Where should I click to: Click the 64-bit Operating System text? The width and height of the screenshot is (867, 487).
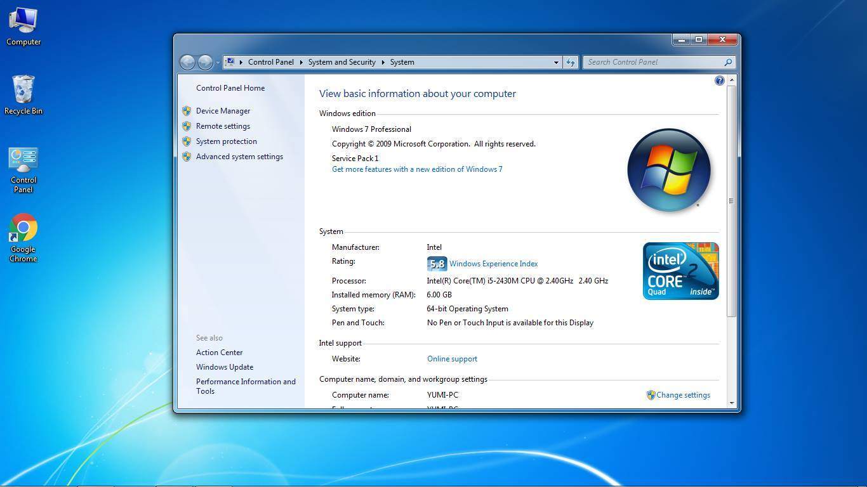[467, 309]
